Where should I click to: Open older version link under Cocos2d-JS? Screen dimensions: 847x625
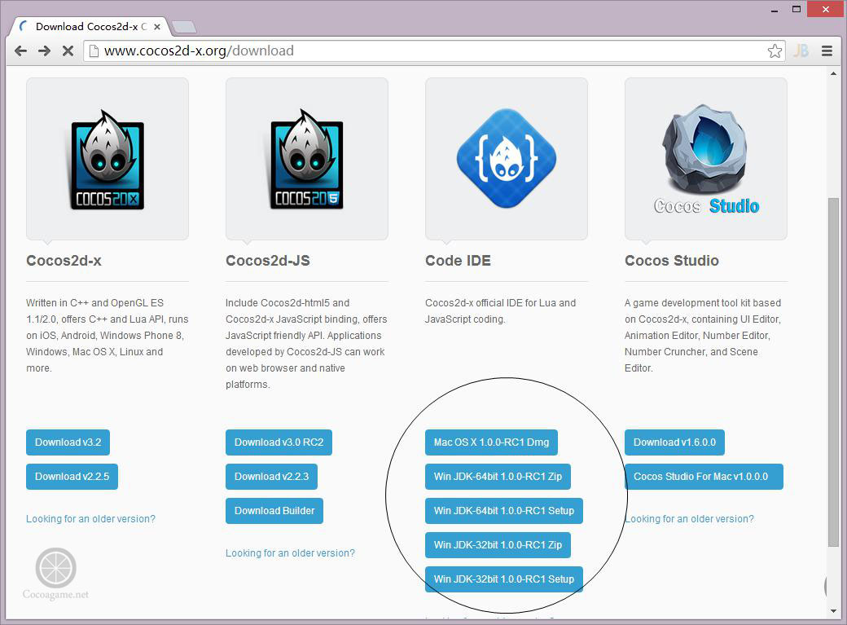[290, 553]
